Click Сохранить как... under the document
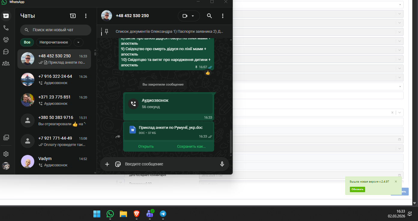The height and width of the screenshot is (221, 418). [191, 147]
